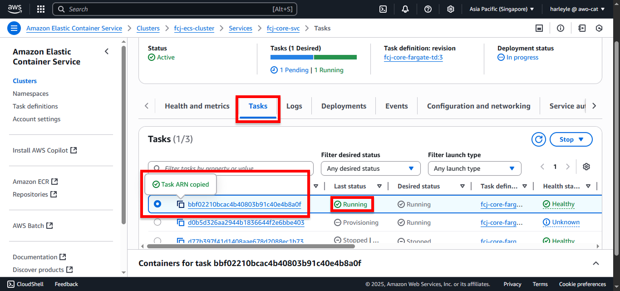
Task: Open Task definitions in the sidebar
Action: coord(35,106)
